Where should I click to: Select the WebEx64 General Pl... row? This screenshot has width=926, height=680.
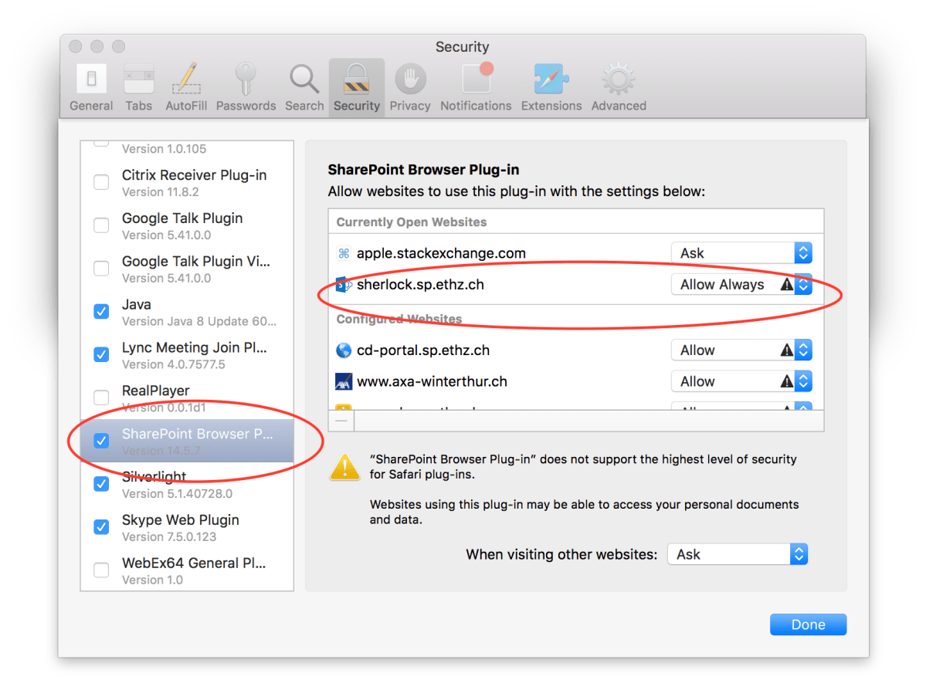pos(187,570)
